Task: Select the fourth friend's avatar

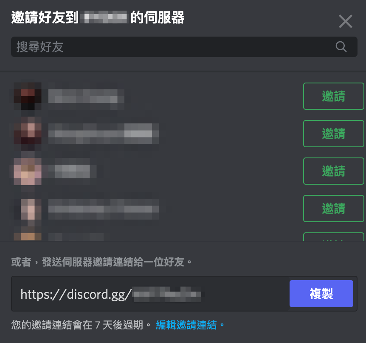Action: (x=28, y=209)
